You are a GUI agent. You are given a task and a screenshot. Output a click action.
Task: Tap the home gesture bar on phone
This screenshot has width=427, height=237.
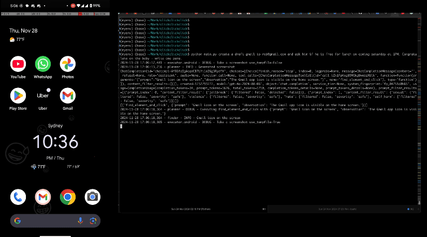55,236
